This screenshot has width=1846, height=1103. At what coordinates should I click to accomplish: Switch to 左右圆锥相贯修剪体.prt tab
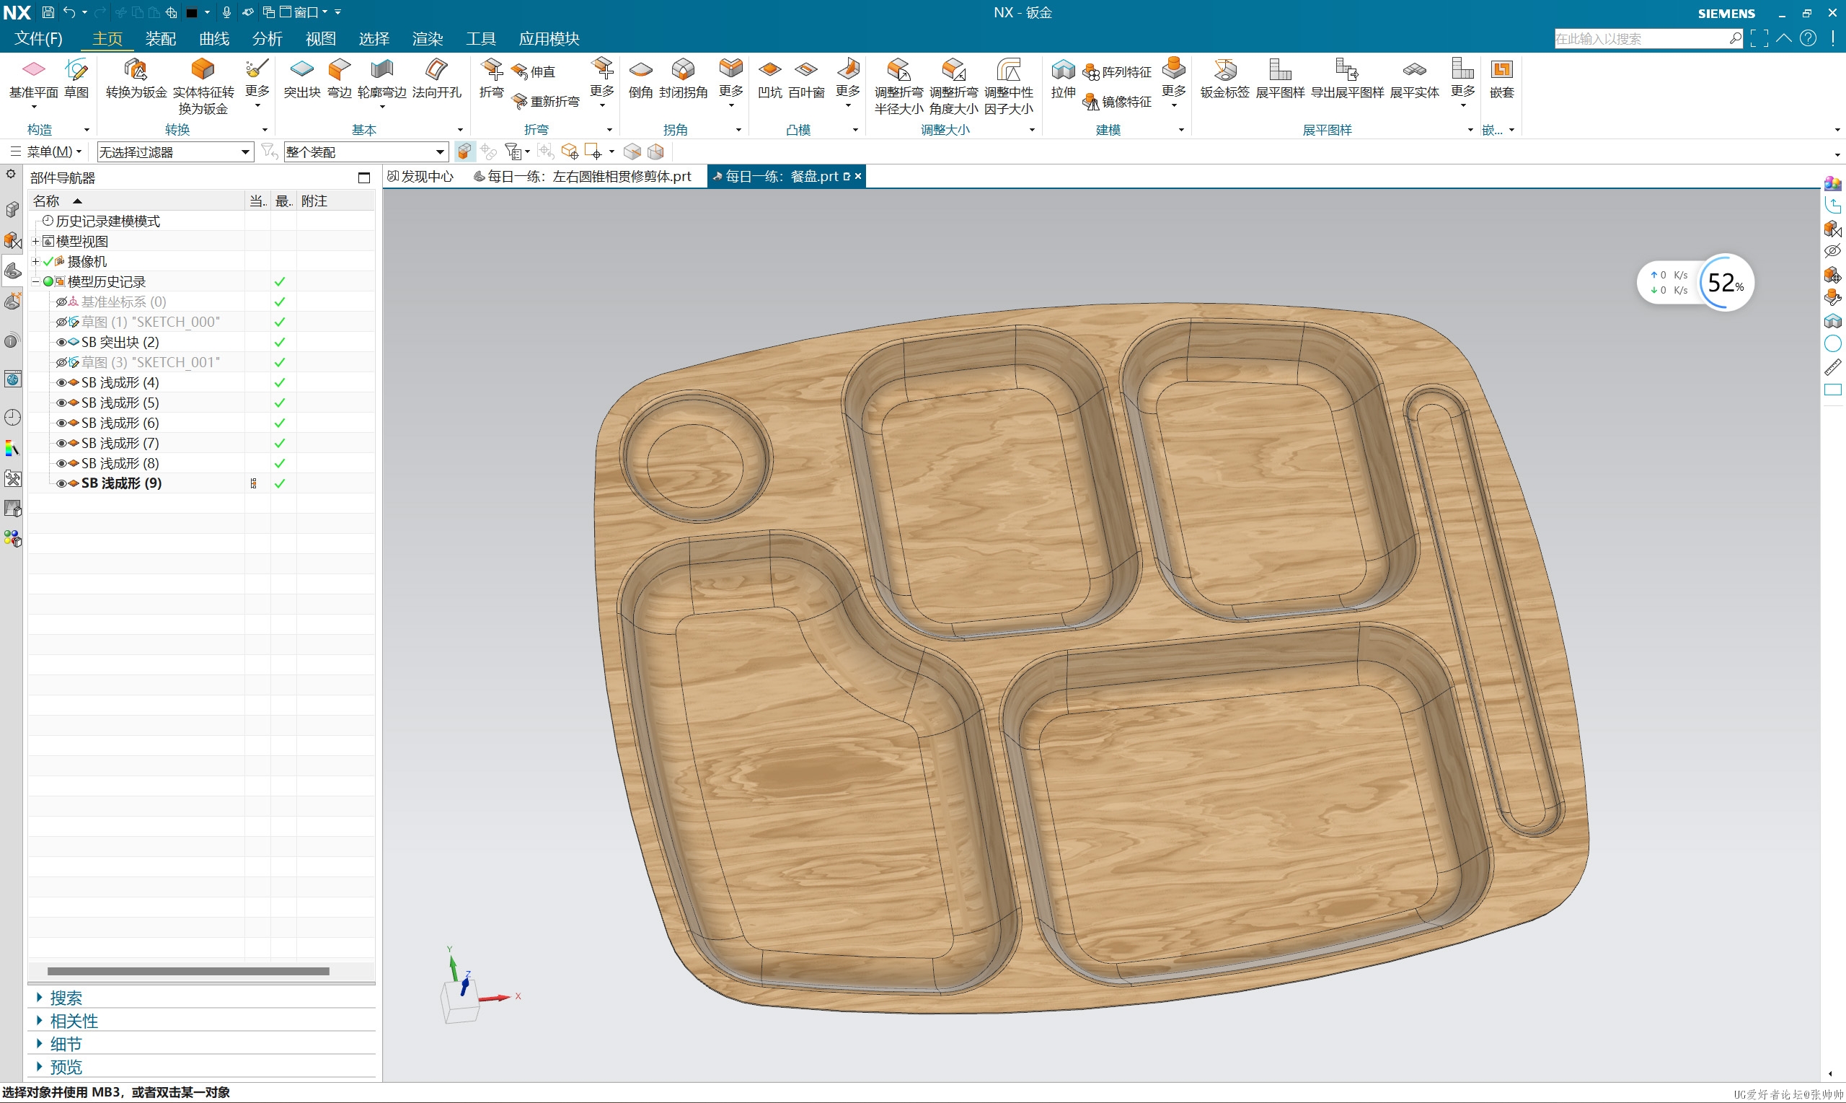(x=583, y=177)
